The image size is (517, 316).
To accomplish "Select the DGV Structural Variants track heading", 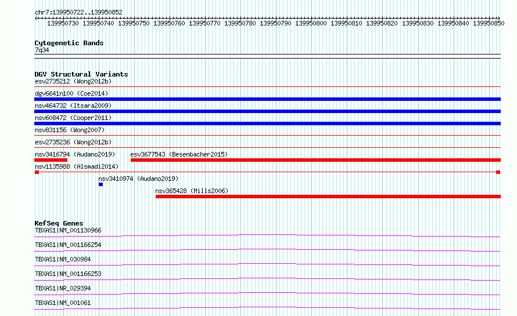I will click(x=81, y=74).
